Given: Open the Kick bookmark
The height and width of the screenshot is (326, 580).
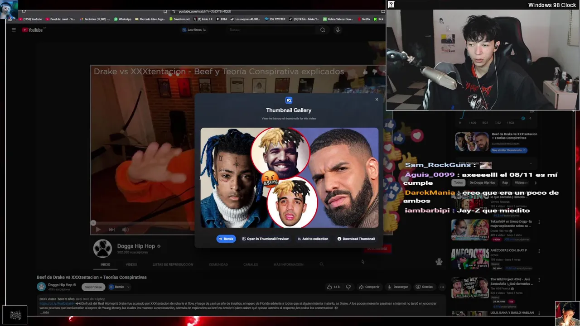Looking at the screenshot, I should (x=379, y=19).
